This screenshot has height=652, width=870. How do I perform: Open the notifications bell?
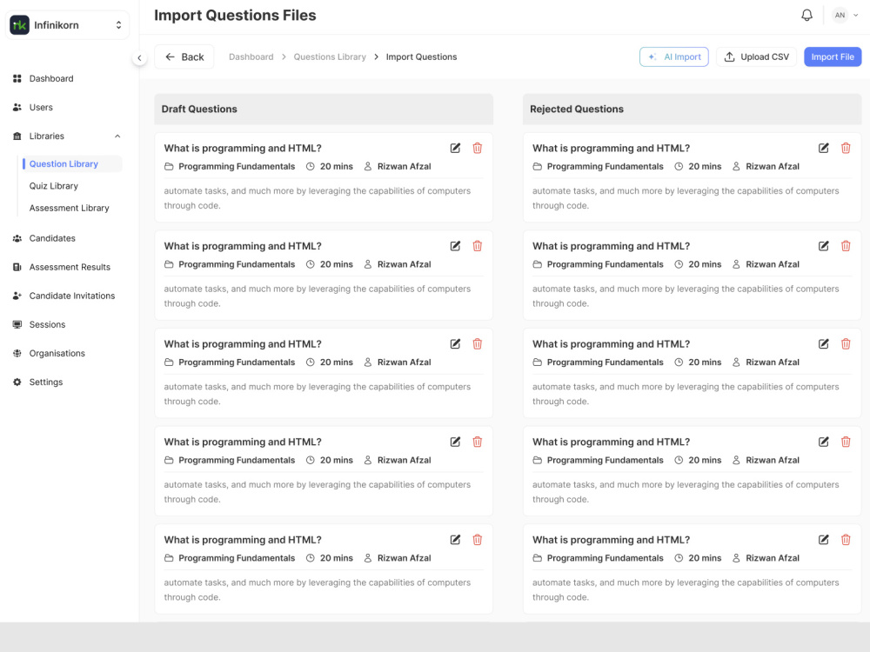coord(806,16)
